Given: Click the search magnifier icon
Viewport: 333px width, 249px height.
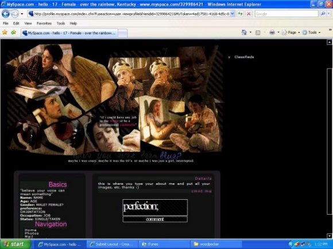Looking at the screenshot, I should (323, 14).
